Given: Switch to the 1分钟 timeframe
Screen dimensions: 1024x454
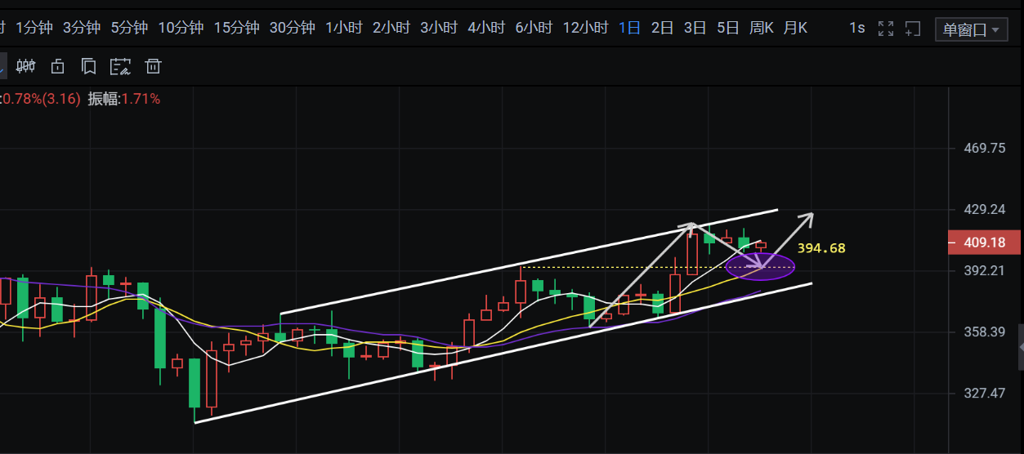Looking at the screenshot, I should [34, 28].
